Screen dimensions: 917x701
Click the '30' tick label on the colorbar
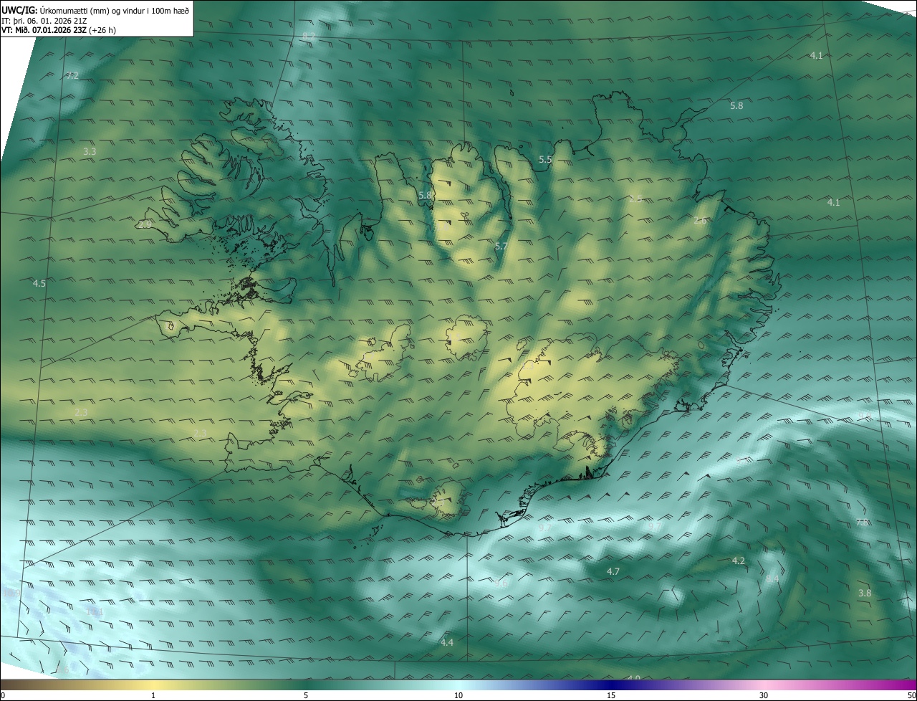coord(764,695)
